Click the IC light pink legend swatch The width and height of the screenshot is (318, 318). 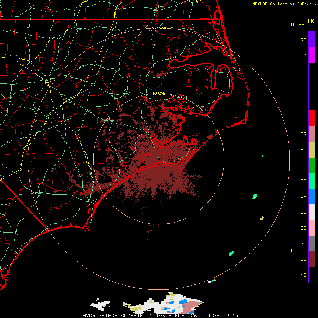click(x=312, y=228)
